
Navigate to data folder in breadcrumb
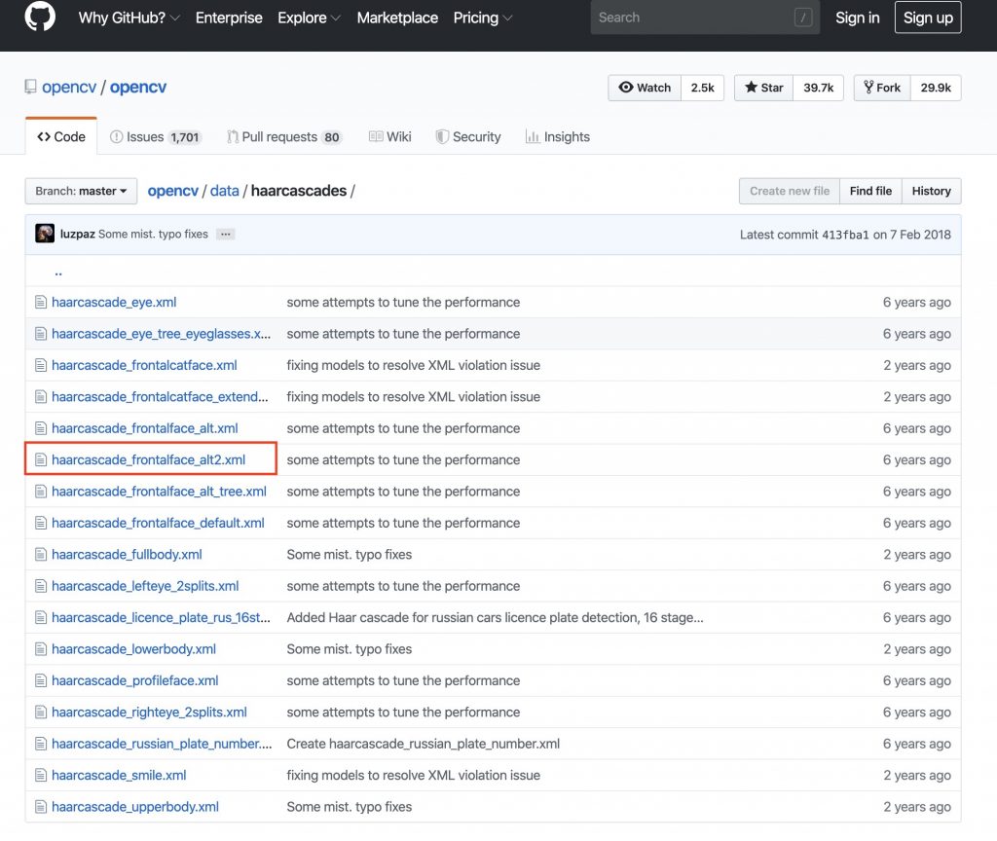(225, 191)
